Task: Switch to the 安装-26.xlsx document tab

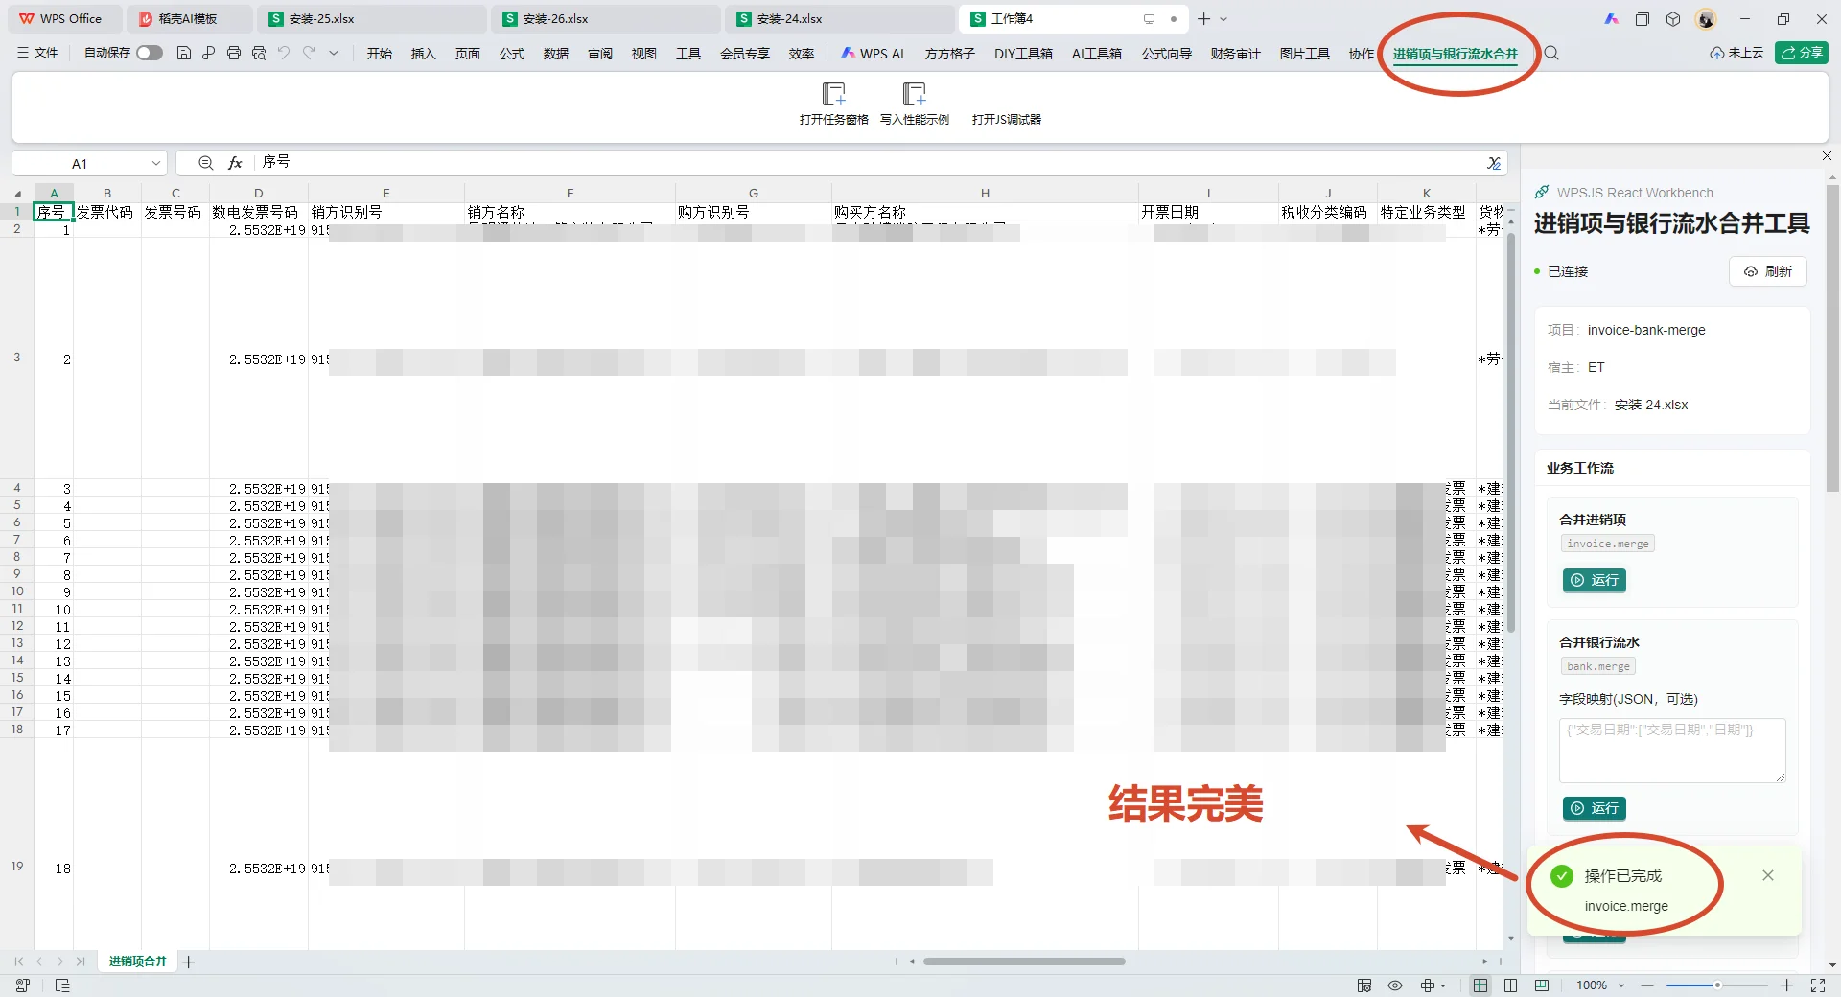Action: click(608, 19)
